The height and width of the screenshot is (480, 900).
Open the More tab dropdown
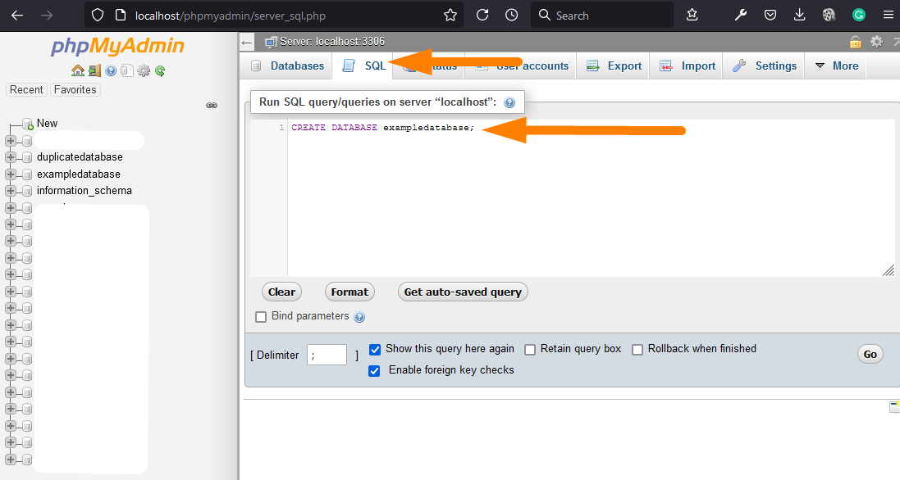838,66
